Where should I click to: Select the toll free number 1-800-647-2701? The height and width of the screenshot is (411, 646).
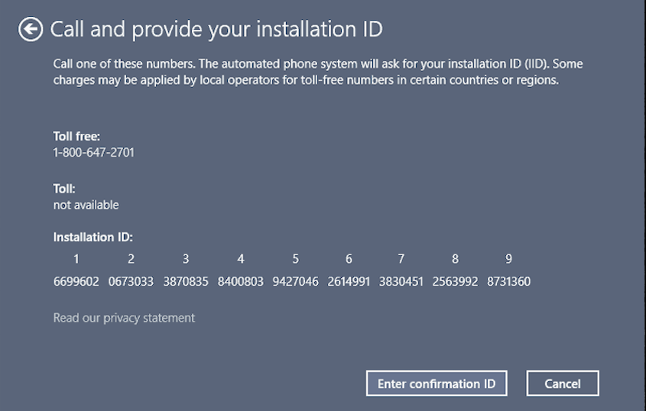[93, 152]
